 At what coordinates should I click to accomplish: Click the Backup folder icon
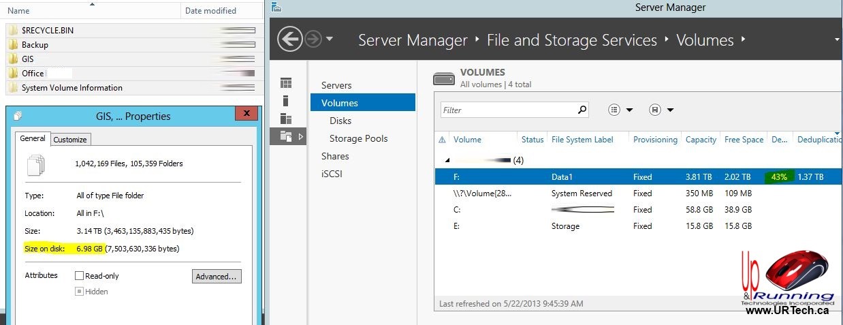(13, 45)
